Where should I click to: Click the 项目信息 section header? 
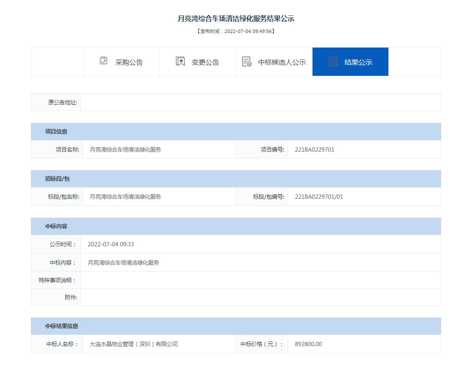coord(236,132)
